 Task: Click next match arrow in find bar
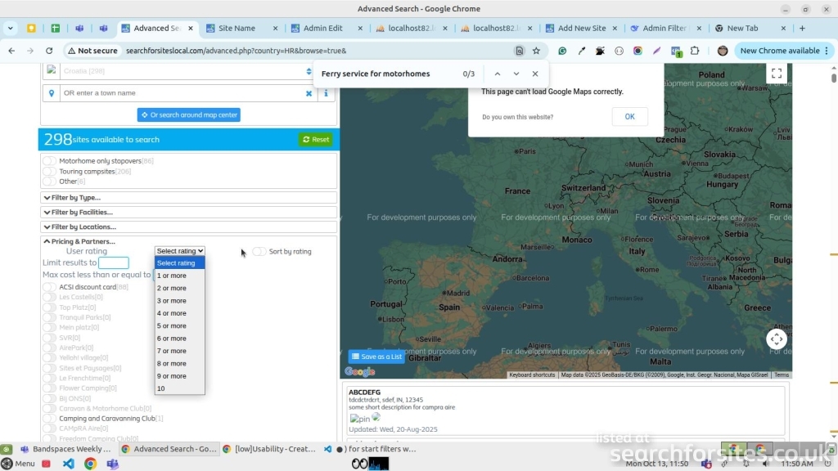516,74
